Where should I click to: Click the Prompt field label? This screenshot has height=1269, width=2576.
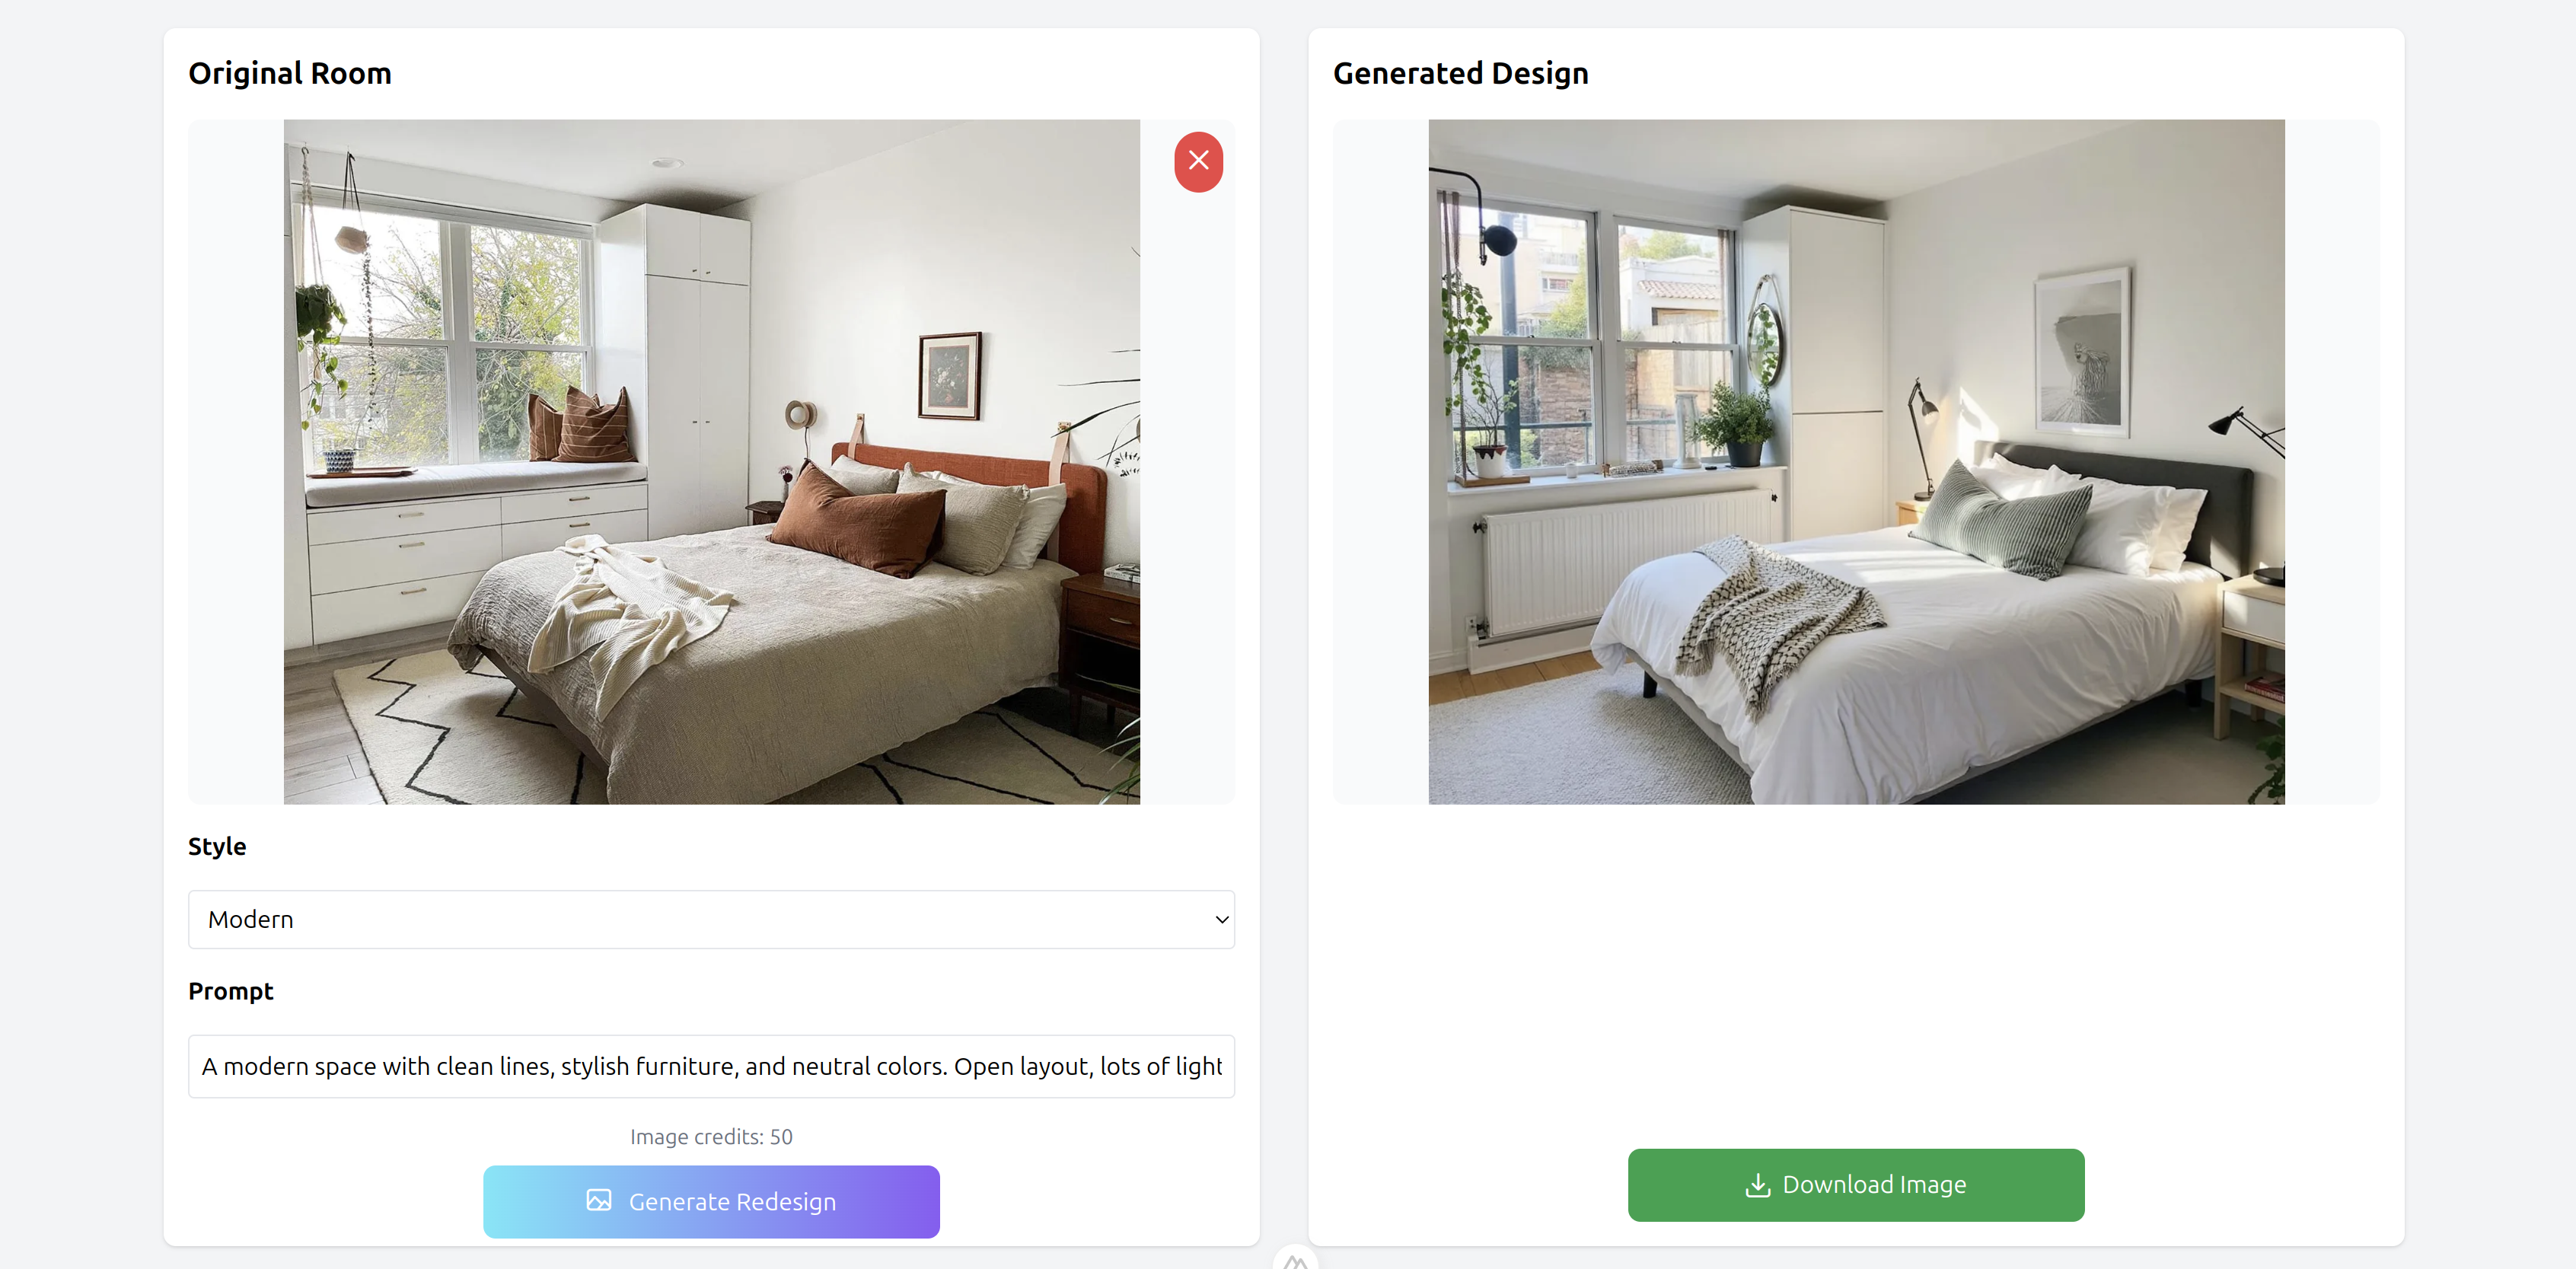point(230,991)
